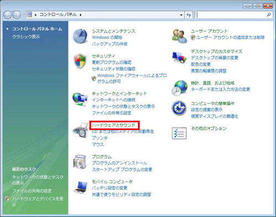Click the Hardware and Sound printer icon
276x217 pixels.
point(80,130)
